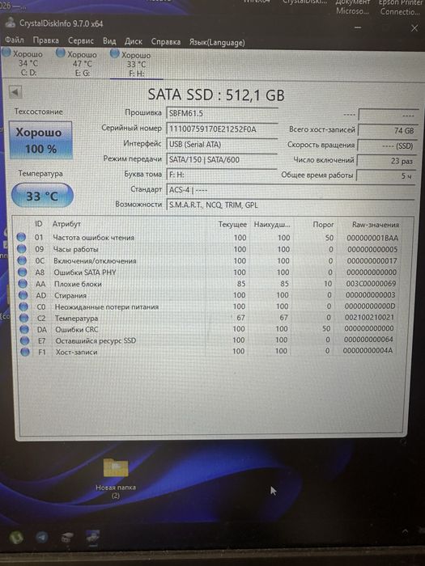Click the status icon of row C2 Температура
425x566 pixels.
click(23, 318)
